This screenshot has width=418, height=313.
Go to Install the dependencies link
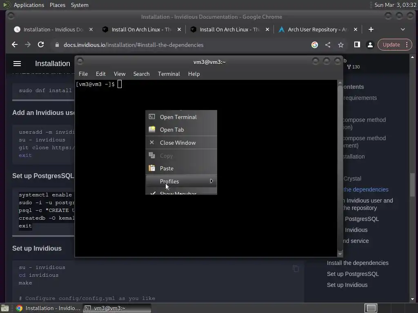(x=358, y=263)
